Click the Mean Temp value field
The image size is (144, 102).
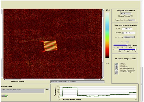pyautogui.click(x=126, y=13)
